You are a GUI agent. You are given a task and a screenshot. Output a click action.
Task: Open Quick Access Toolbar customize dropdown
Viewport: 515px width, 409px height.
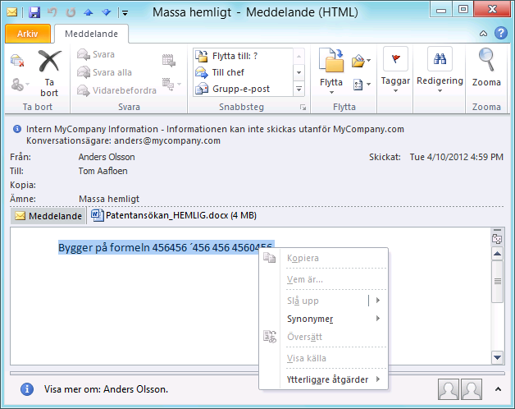(123, 12)
